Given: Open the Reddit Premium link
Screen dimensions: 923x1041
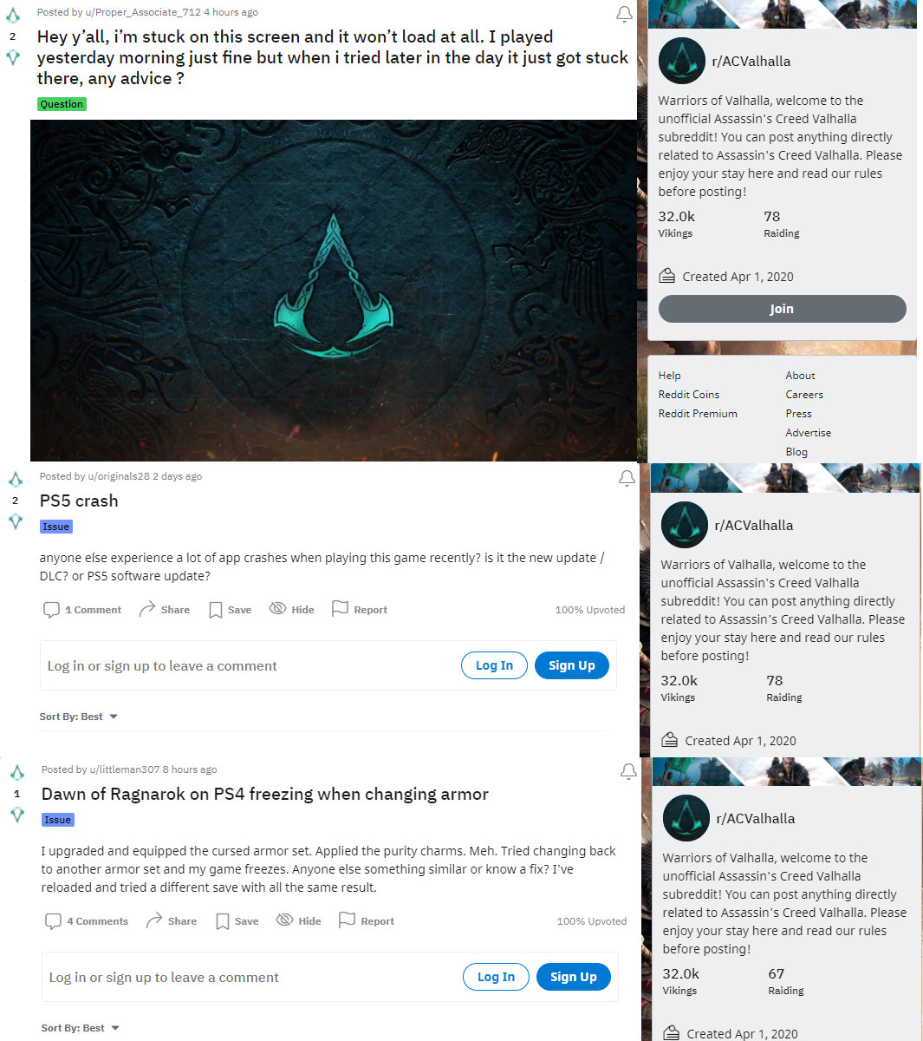Looking at the screenshot, I should pyautogui.click(x=698, y=414).
